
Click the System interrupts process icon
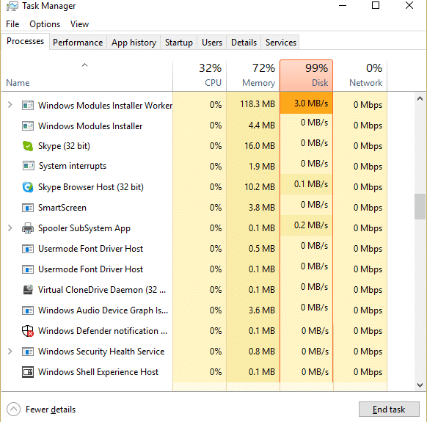28,166
